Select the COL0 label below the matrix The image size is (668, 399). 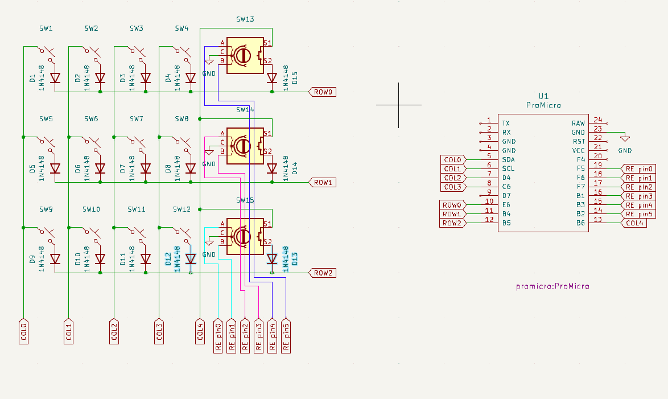23,331
